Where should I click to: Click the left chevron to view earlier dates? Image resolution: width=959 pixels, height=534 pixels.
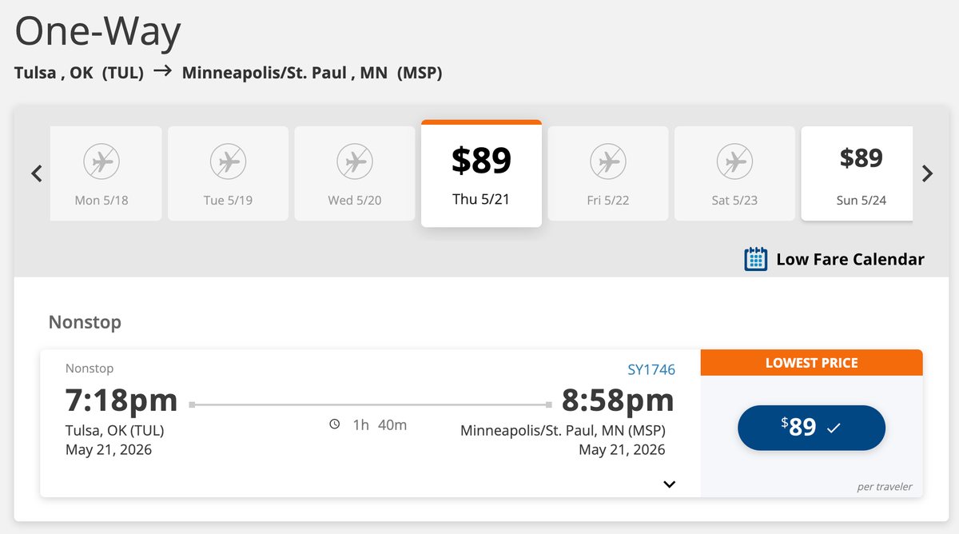click(35, 173)
